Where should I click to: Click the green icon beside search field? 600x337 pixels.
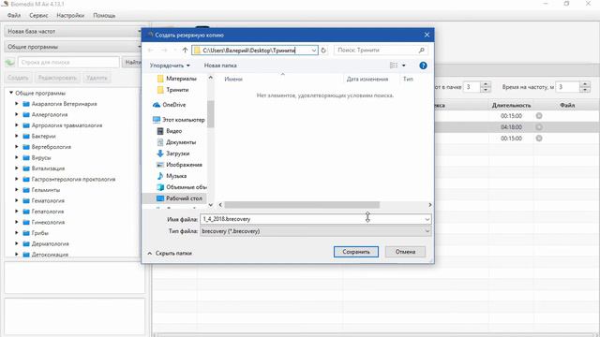click(10, 63)
